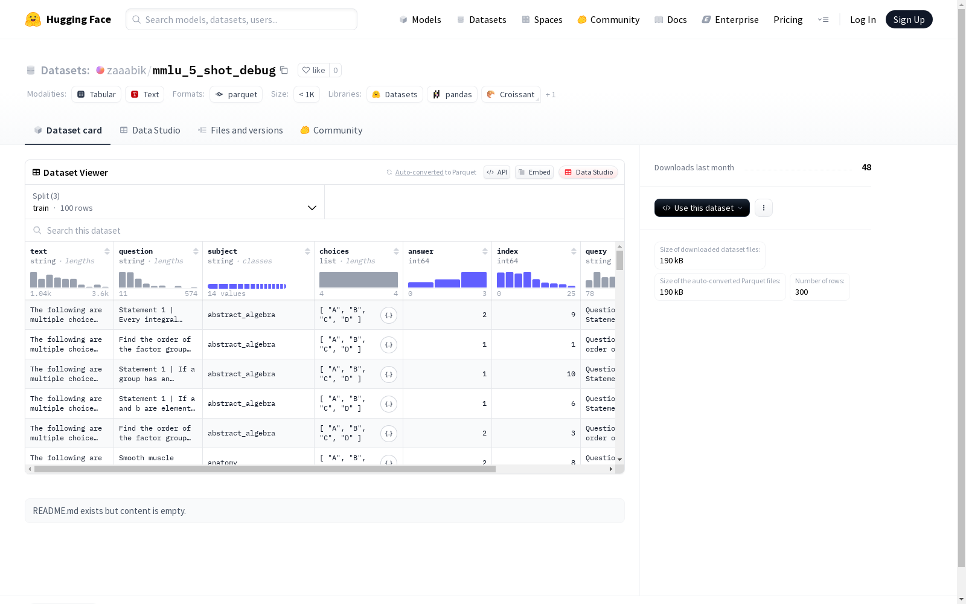Screen dimensions: 966x604
Task: Click the table scroll down arrow
Action: (x=619, y=460)
